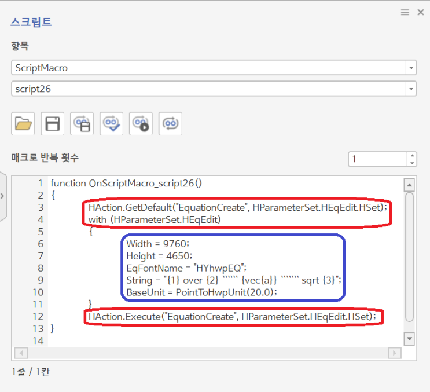
Task: Click the '1줄 / 1칸' status text
Action: [x=31, y=372]
